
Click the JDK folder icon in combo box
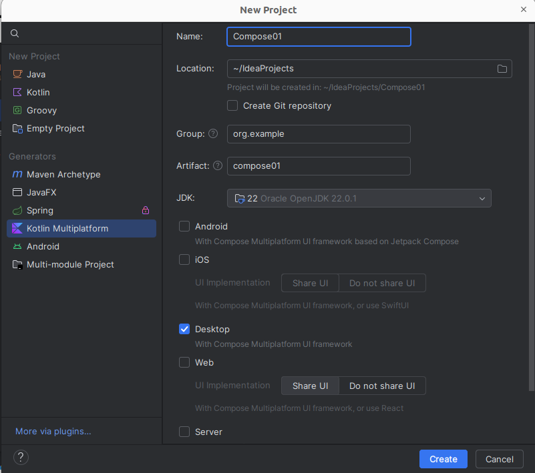click(240, 198)
